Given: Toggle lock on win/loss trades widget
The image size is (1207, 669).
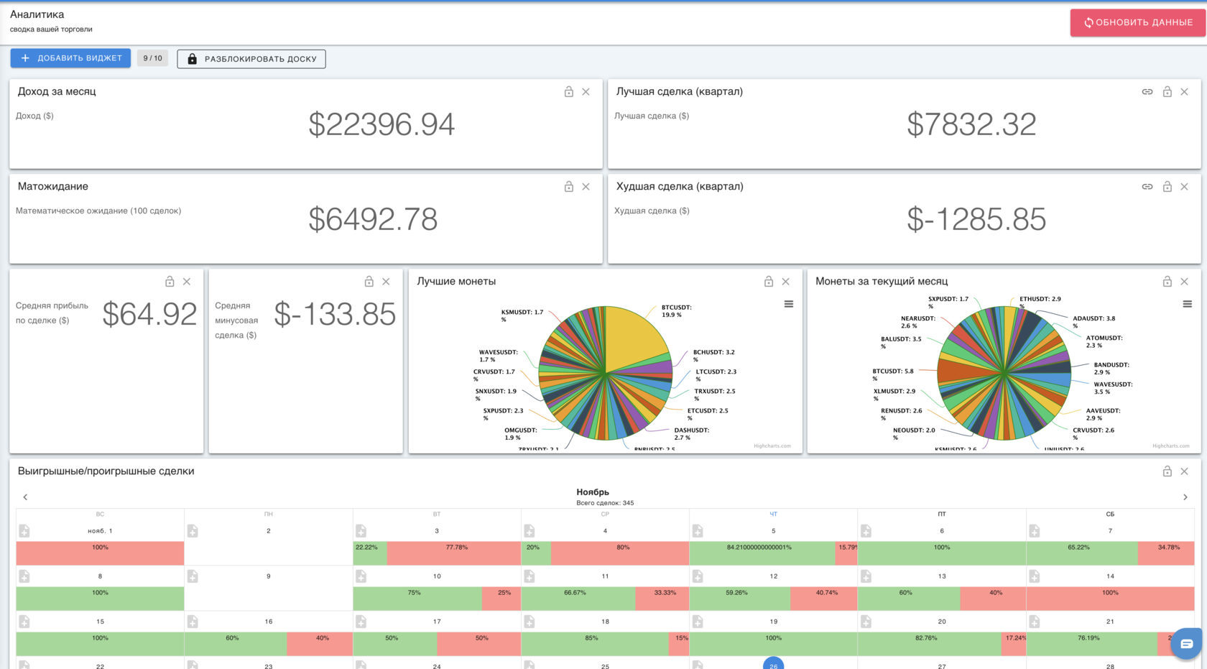Looking at the screenshot, I should 1167,471.
